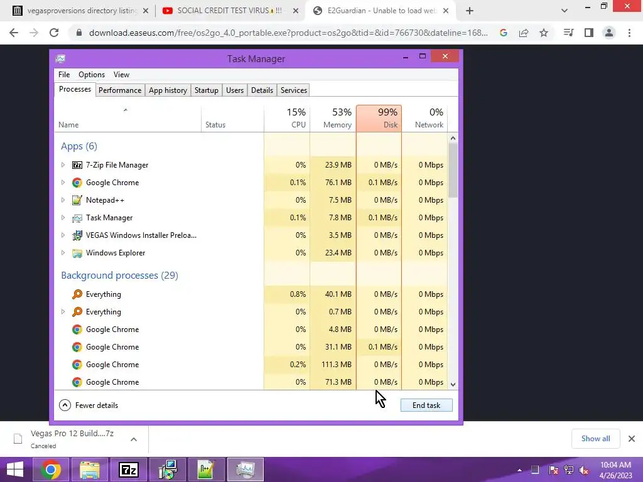Screen dimensions: 643x482
Task: Switch to the Services tab
Action: pyautogui.click(x=294, y=90)
